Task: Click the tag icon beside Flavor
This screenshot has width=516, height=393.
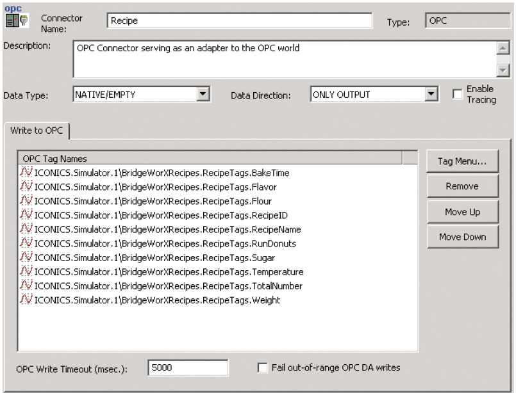Action: pyautogui.click(x=26, y=186)
